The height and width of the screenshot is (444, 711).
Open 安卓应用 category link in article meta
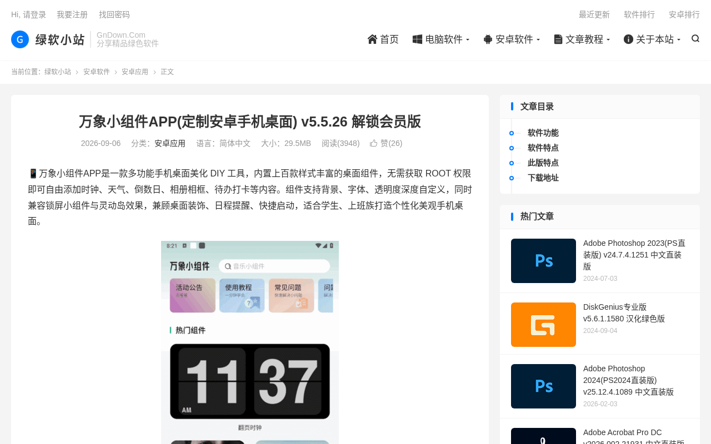[x=170, y=143]
